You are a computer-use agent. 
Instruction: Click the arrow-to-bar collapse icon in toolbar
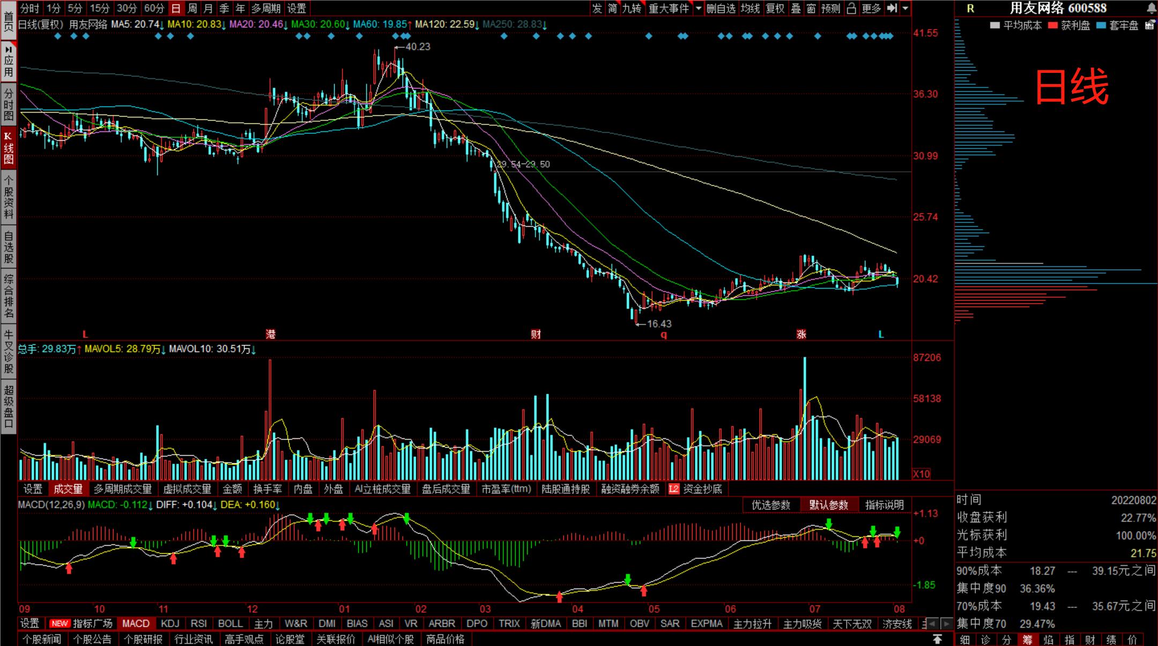click(892, 9)
